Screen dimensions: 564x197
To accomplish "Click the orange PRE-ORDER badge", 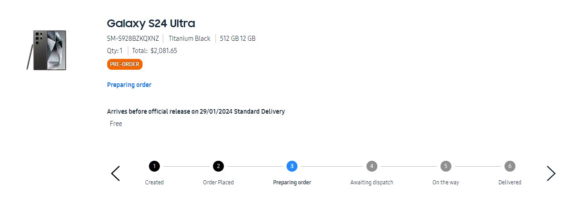I will (125, 64).
